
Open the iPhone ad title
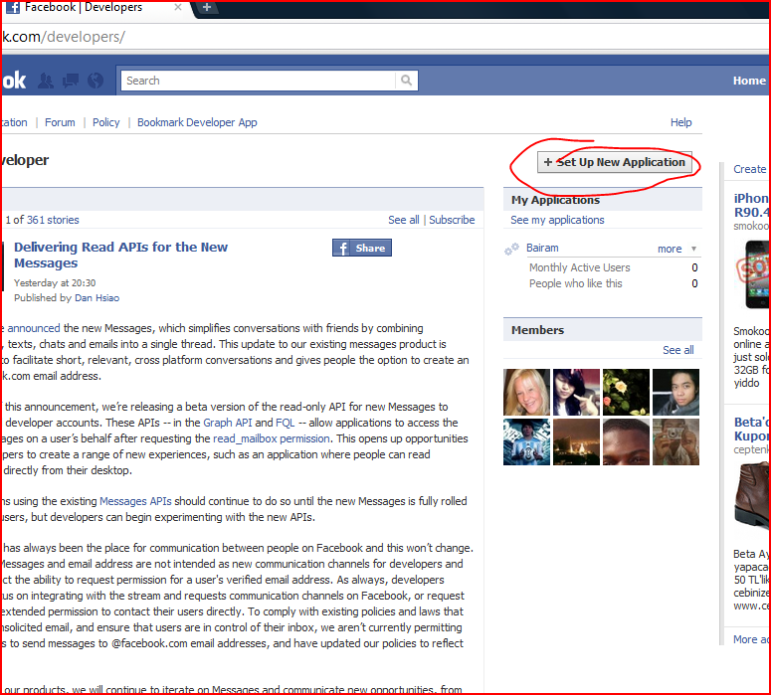click(751, 205)
